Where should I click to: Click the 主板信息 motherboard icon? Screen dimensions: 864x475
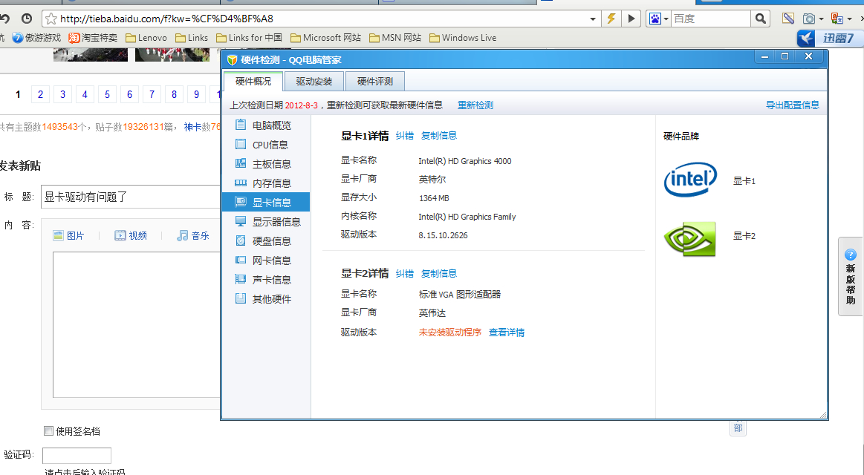241,163
